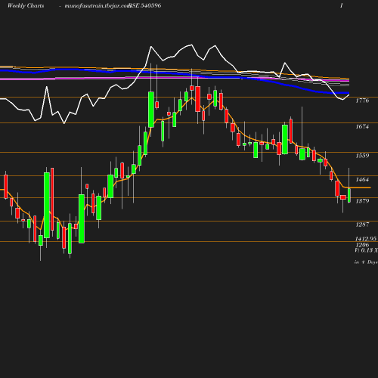Screen dimensions: 378x378
Task: Click the 1379 price level label
Action: (362, 201)
